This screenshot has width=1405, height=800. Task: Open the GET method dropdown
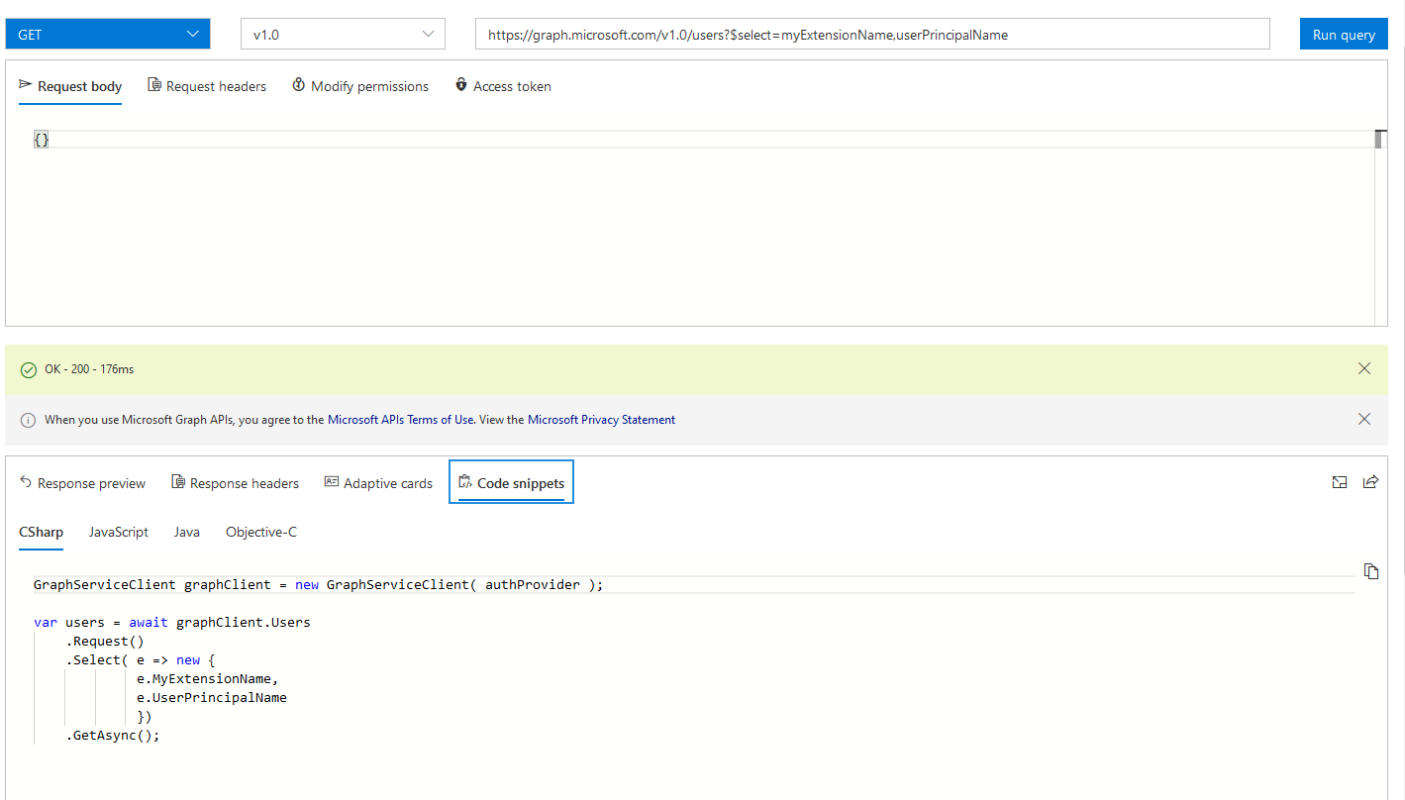[107, 33]
